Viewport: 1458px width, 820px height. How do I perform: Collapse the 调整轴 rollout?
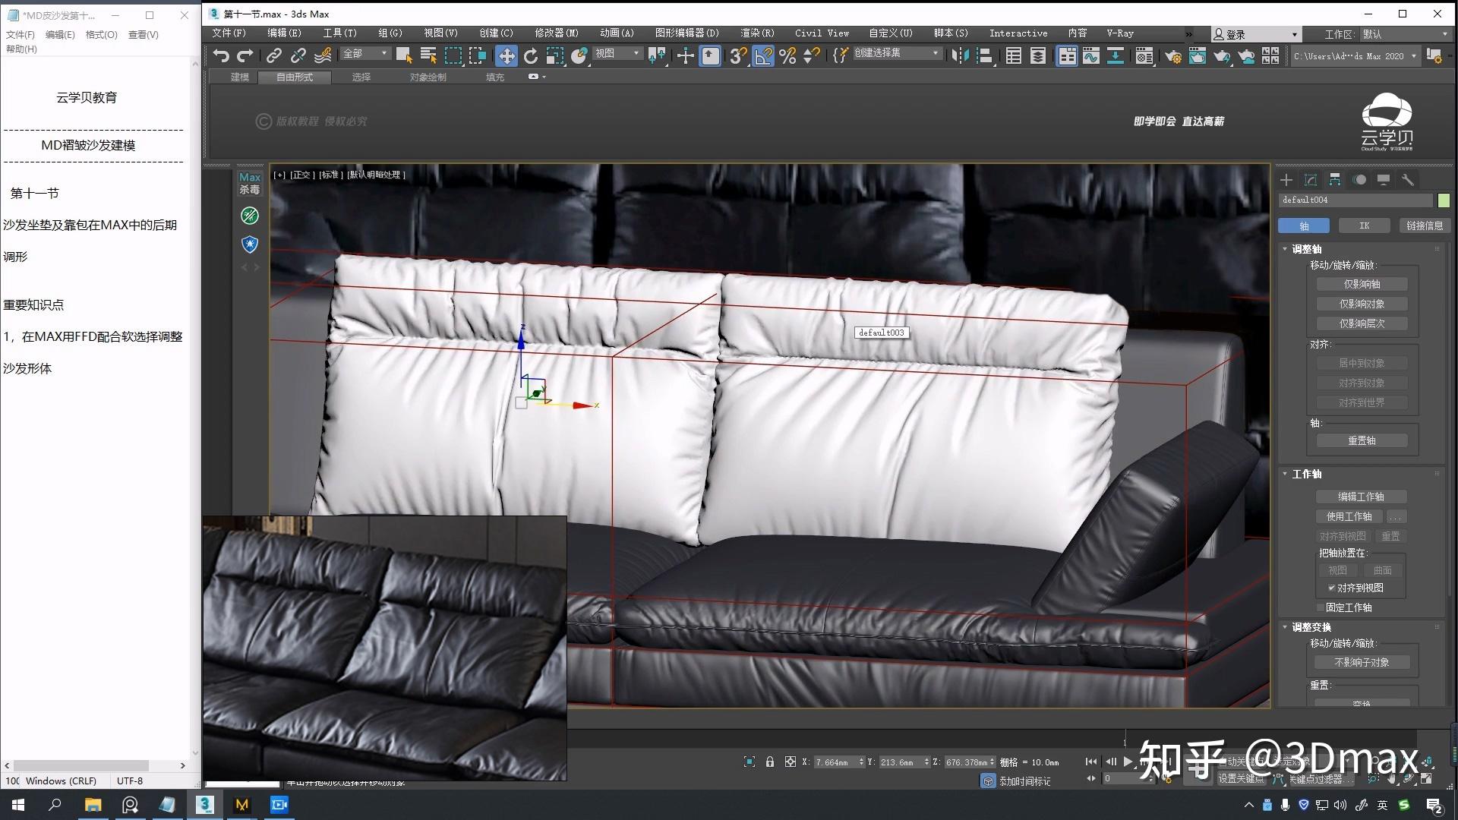(1284, 249)
